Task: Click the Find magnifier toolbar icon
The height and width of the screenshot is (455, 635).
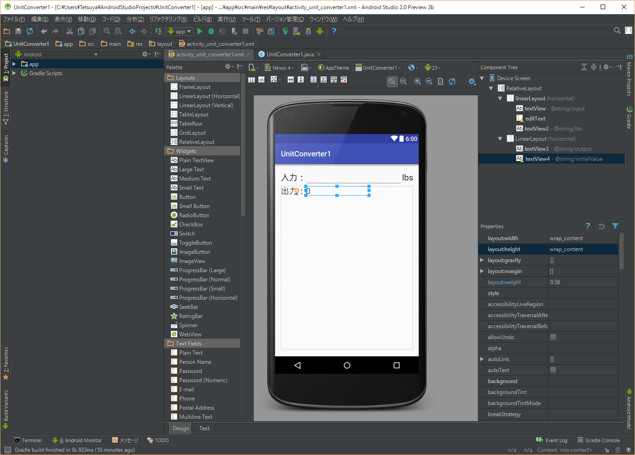Action: tap(107, 31)
